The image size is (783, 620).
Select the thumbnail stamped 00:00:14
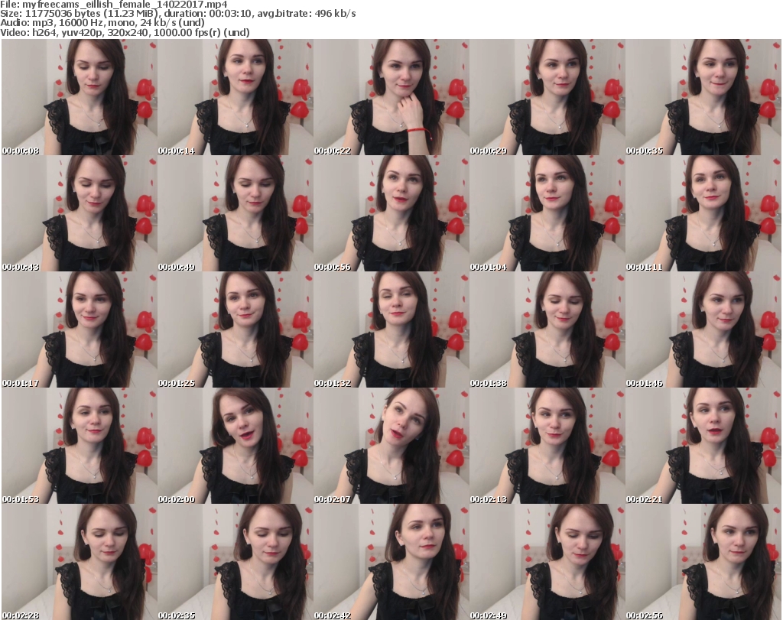pos(236,97)
